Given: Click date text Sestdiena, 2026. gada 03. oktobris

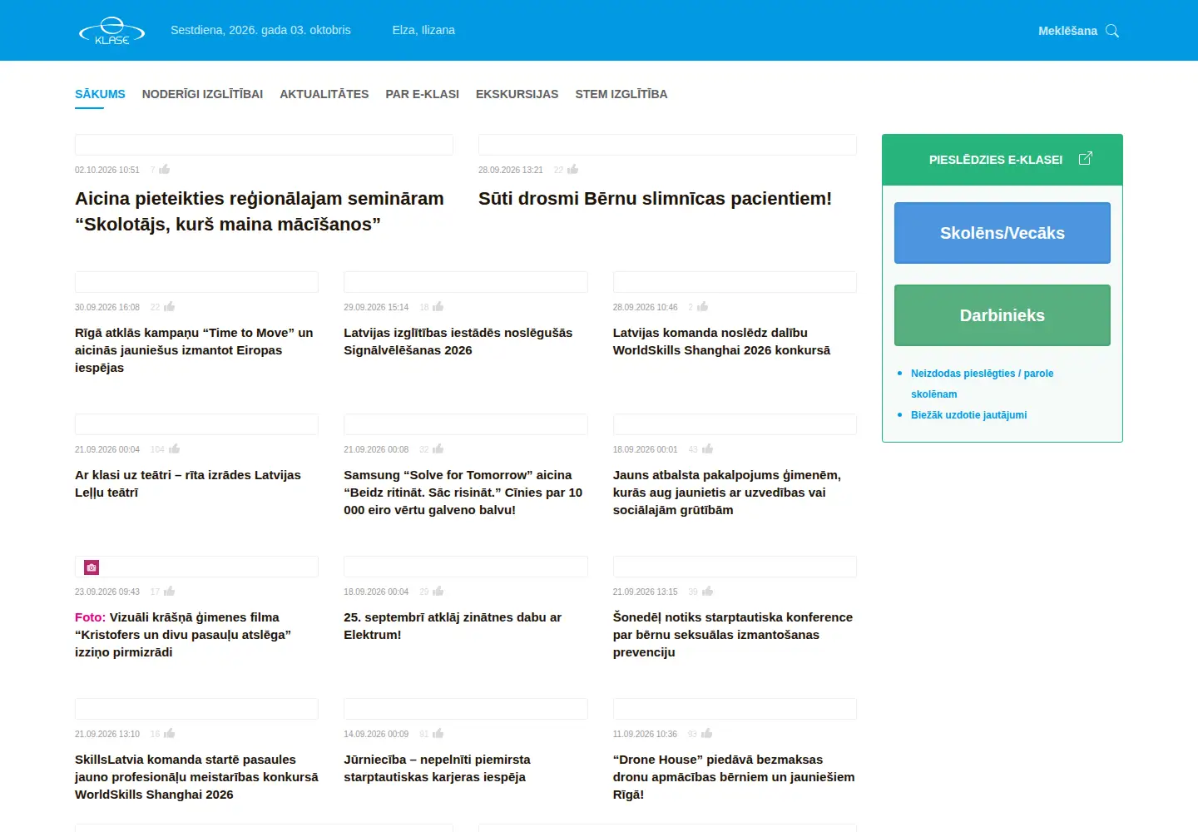Looking at the screenshot, I should click(x=260, y=30).
